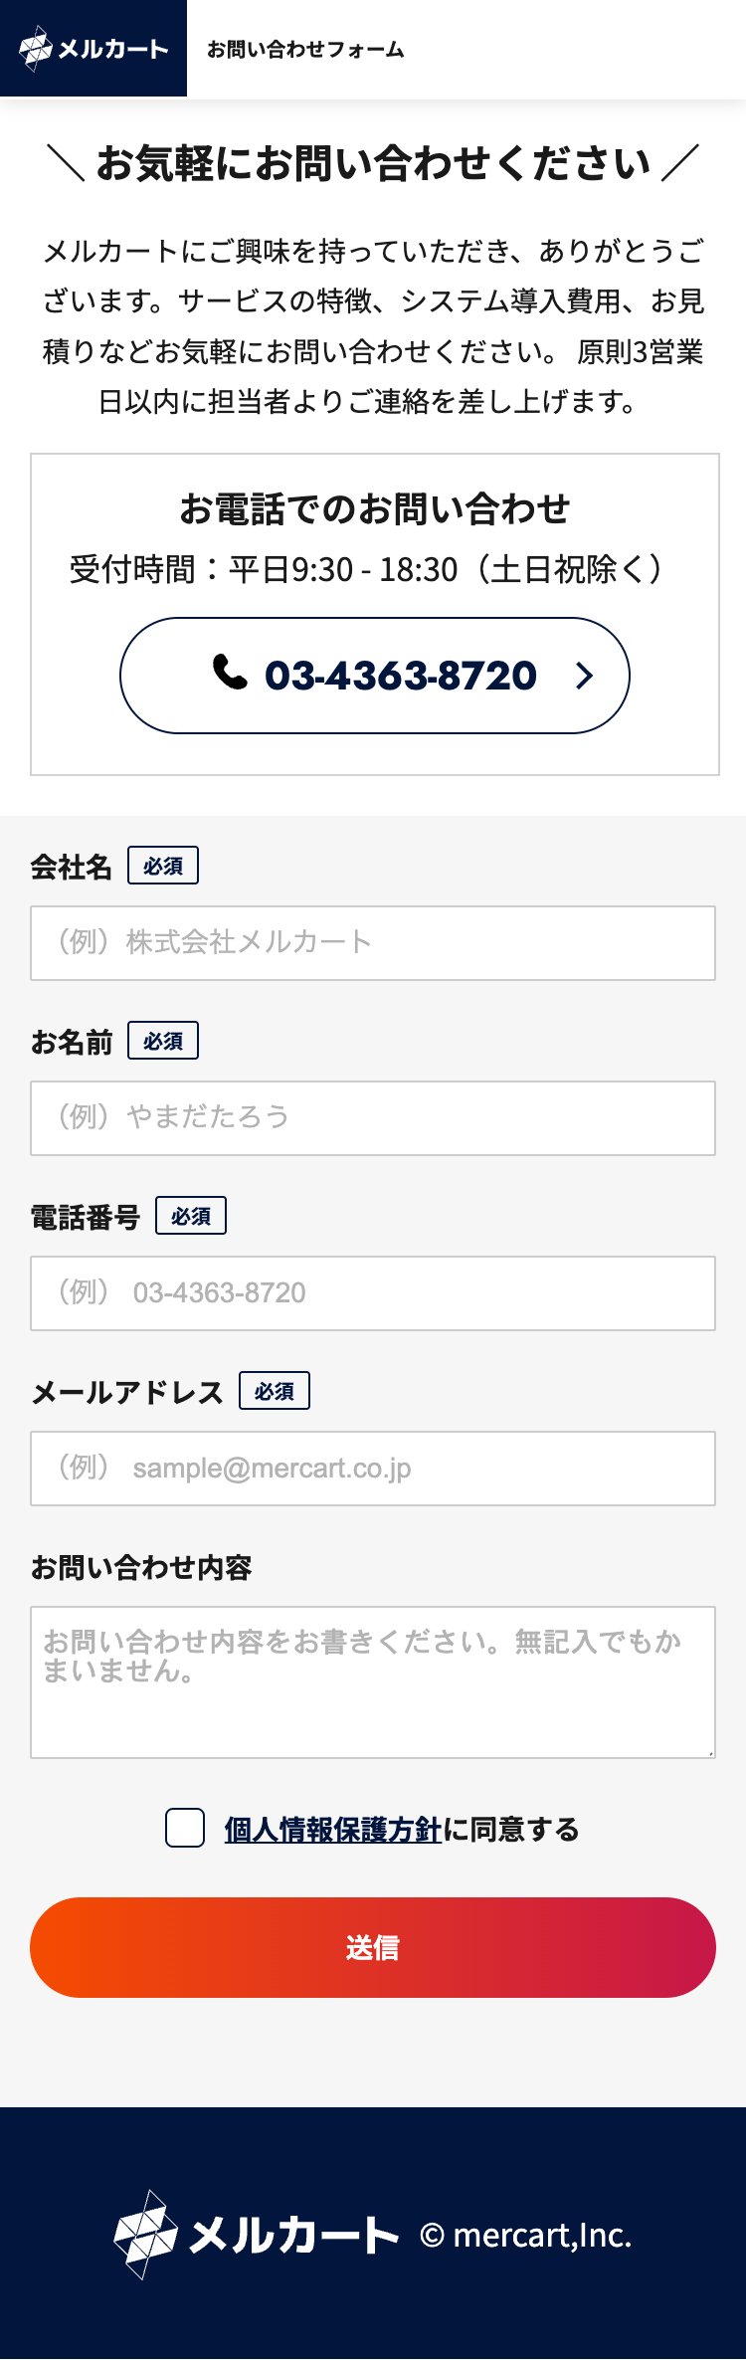The width and height of the screenshot is (746, 2360).
Task: Click the chevron arrow next to the phone number
Action: 584,675
